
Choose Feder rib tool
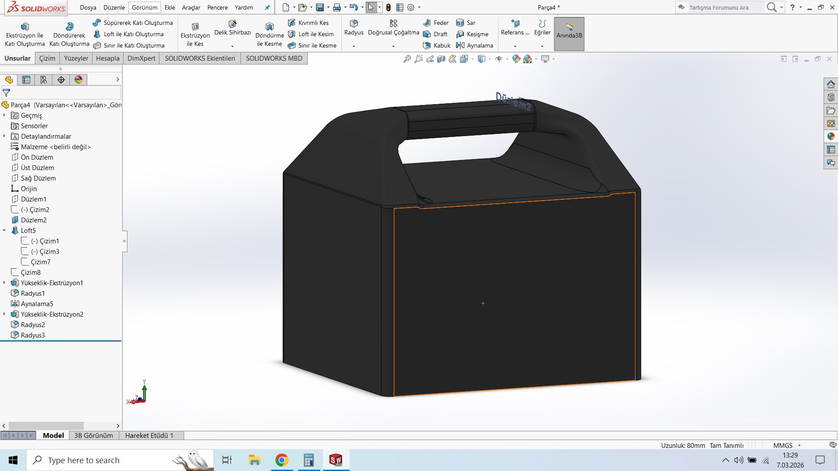(x=436, y=23)
